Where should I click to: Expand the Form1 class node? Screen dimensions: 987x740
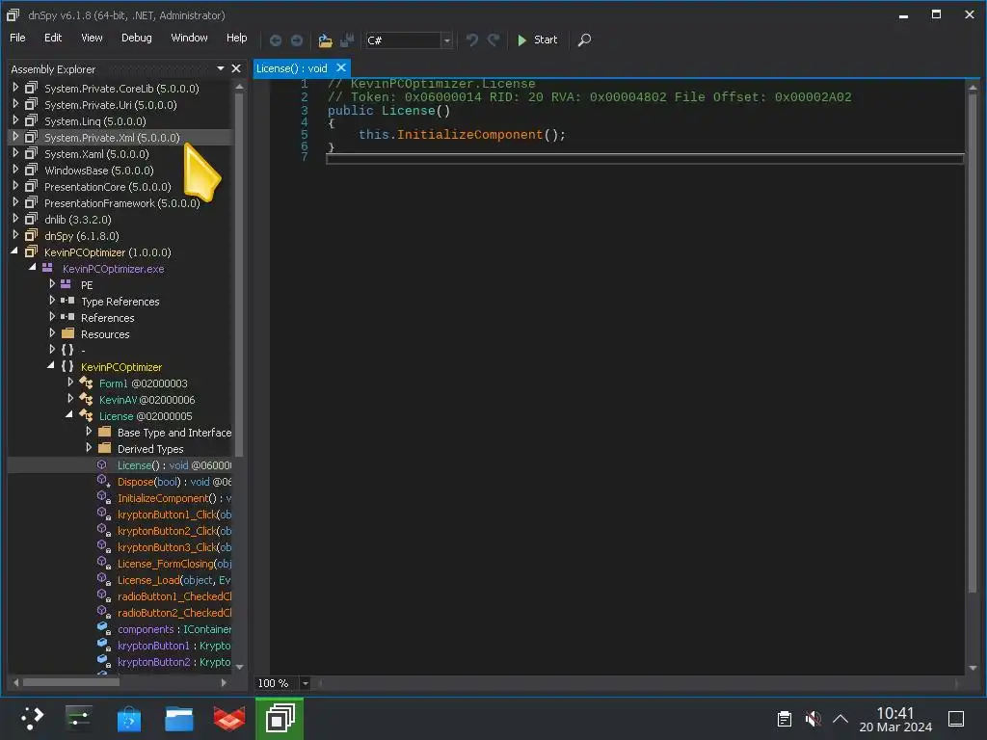pyautogui.click(x=70, y=383)
